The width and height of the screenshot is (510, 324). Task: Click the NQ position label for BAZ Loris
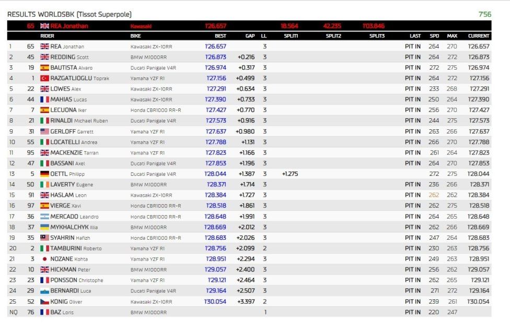pyautogui.click(x=14, y=312)
